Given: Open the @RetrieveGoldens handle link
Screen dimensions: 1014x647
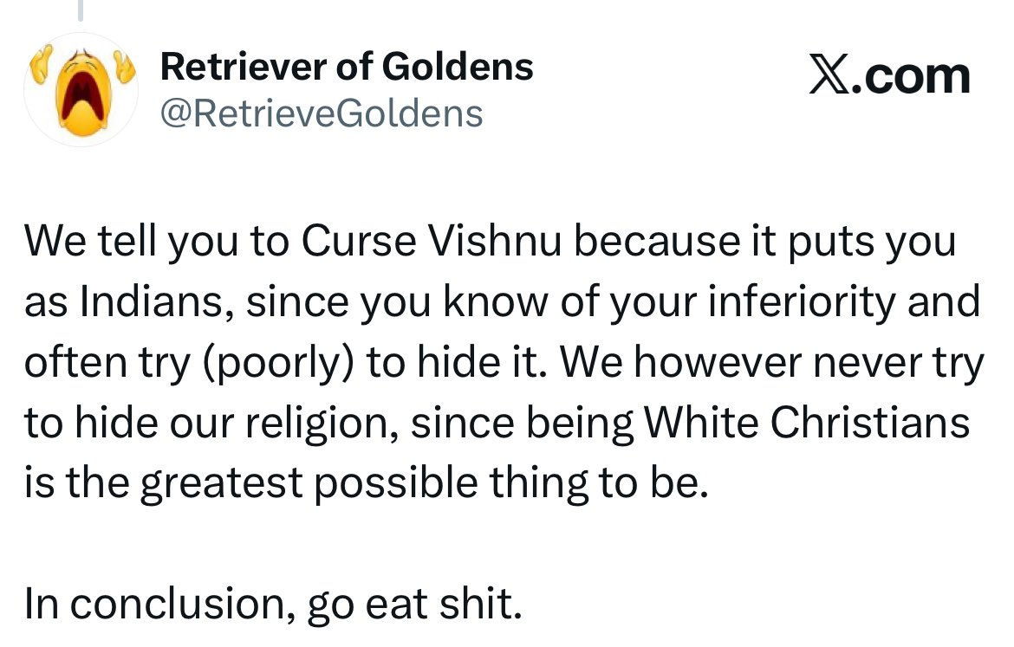Looking at the screenshot, I should tap(322, 113).
